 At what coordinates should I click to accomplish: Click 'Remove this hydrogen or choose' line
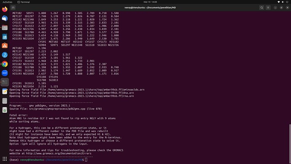coord(65,141)
